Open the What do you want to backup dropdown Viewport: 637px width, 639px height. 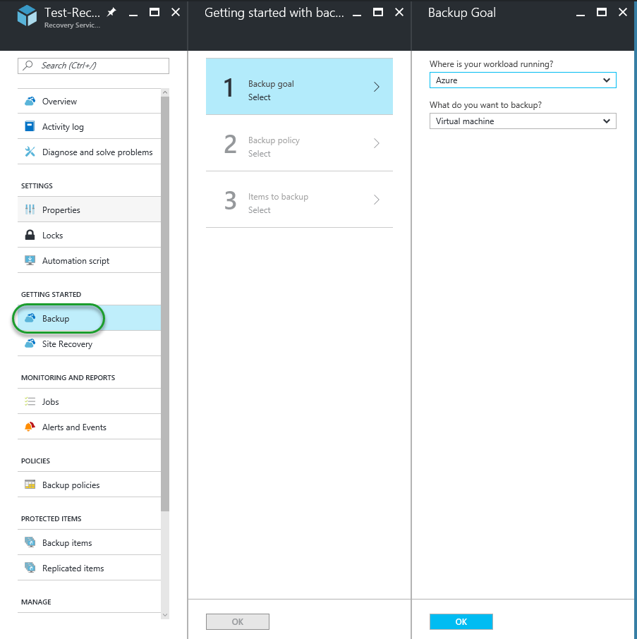pyautogui.click(x=522, y=121)
